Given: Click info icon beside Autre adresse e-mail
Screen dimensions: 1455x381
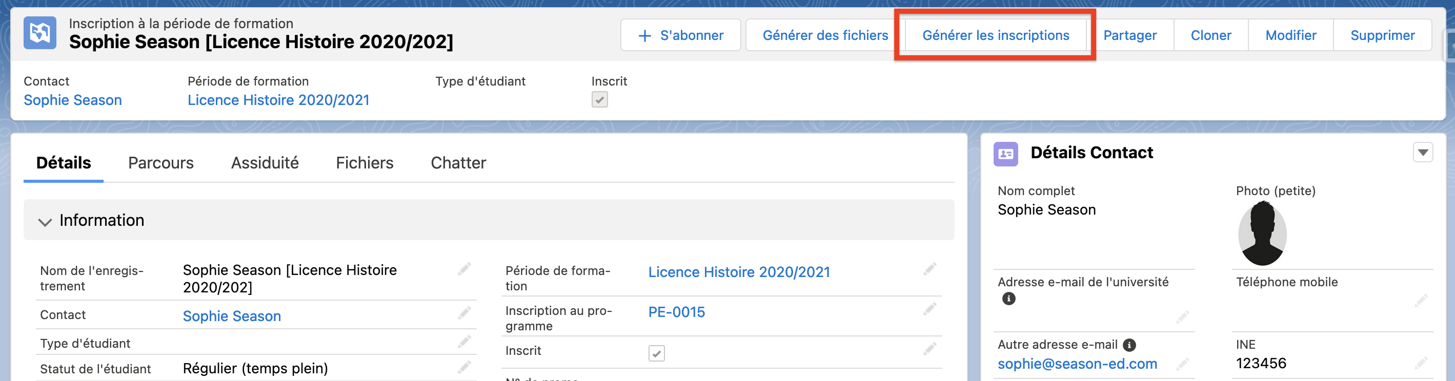Looking at the screenshot, I should [x=1129, y=344].
